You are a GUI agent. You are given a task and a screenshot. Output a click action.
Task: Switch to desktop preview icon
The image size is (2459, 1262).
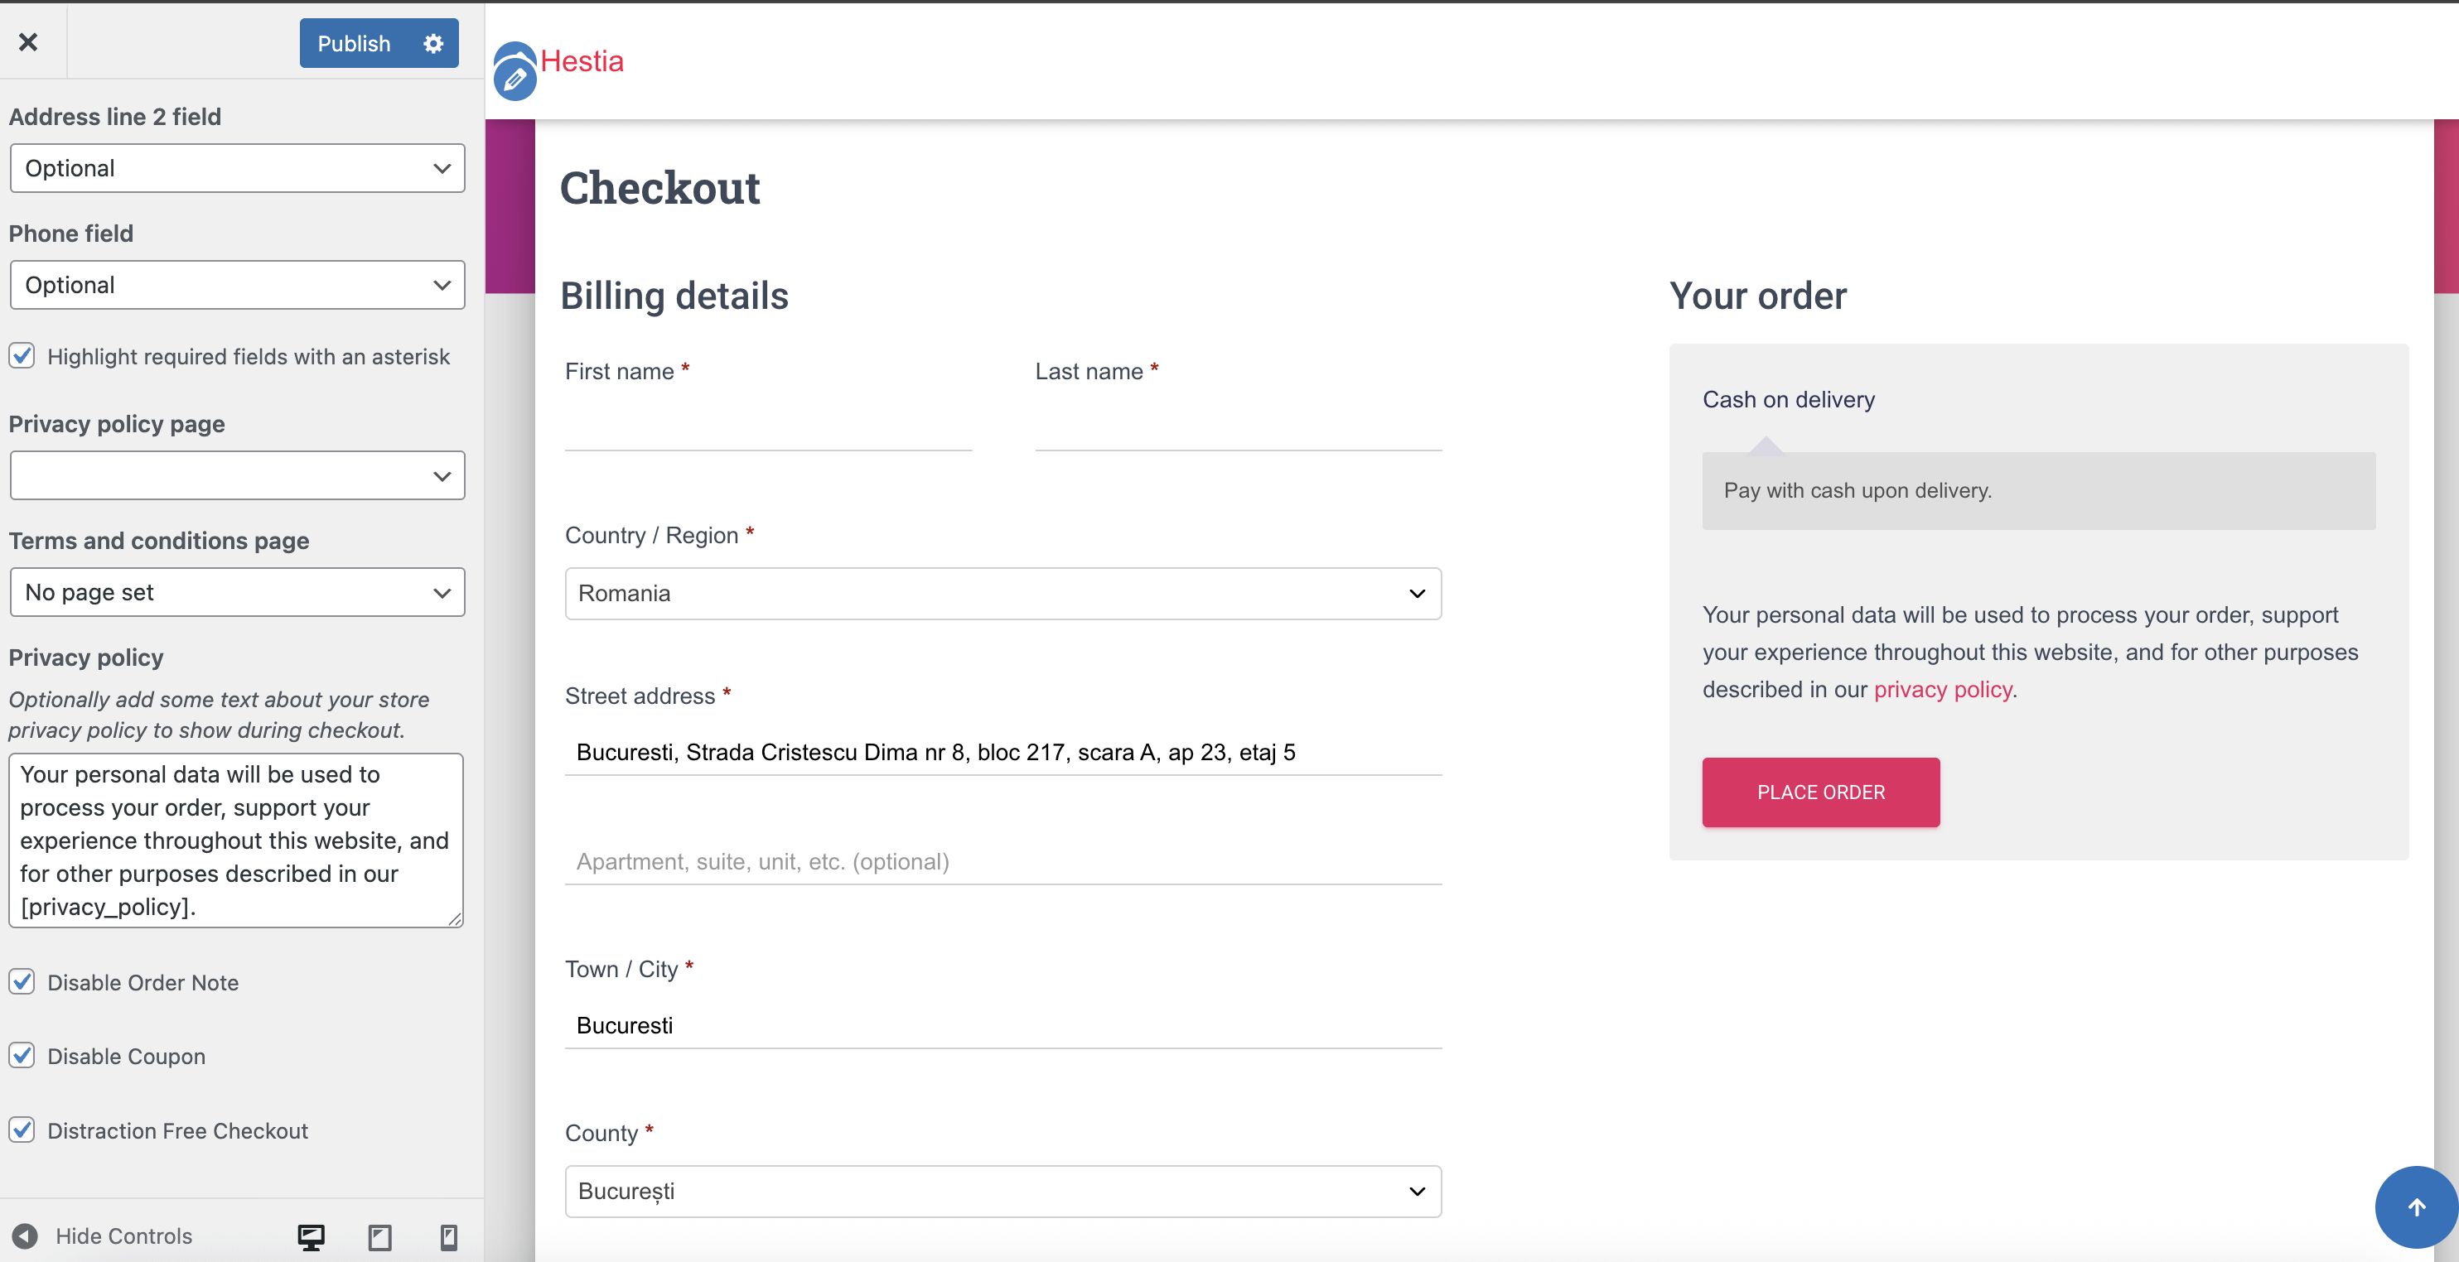[x=312, y=1237]
